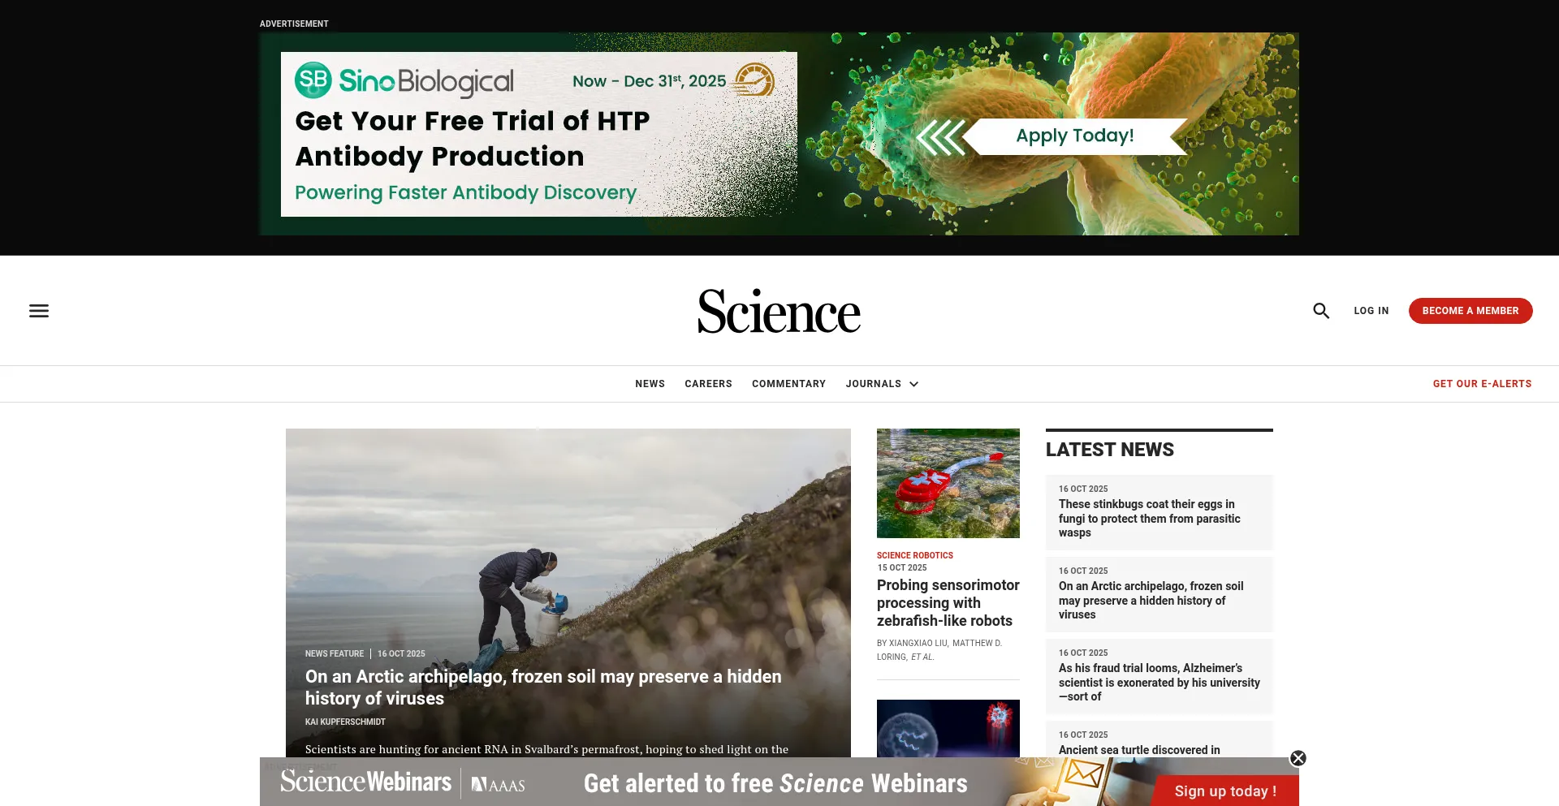Close the Science Webinars banner ad
The height and width of the screenshot is (806, 1559).
click(1298, 758)
